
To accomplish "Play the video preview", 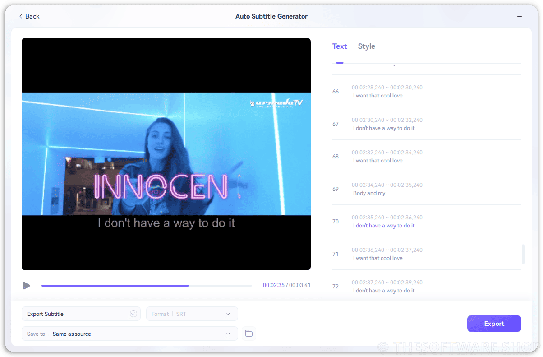I will 26,286.
